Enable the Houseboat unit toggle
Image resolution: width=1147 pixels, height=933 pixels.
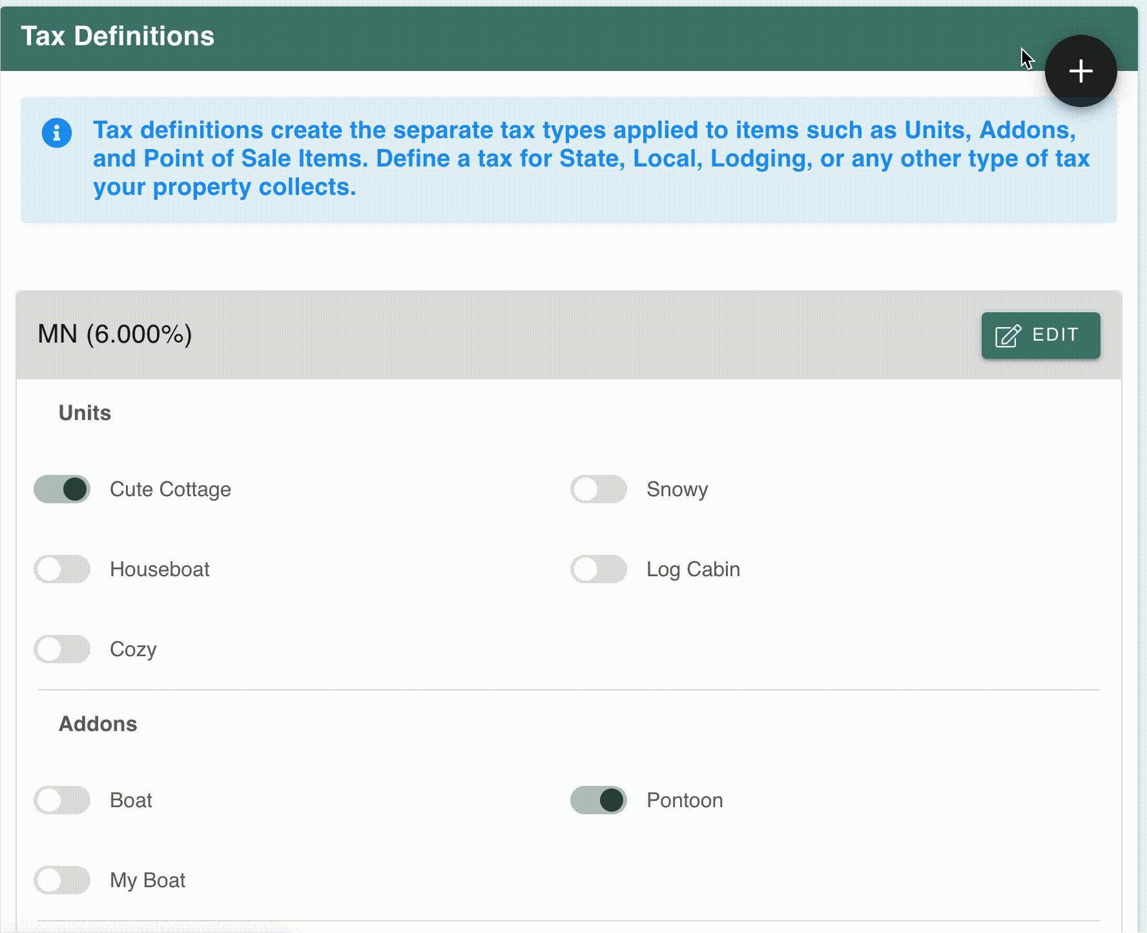click(x=62, y=569)
